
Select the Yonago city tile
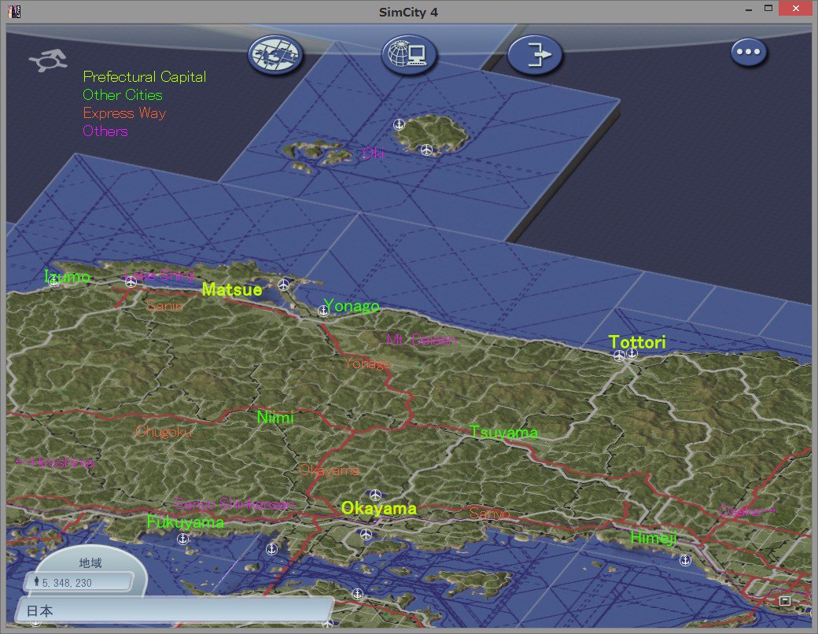tap(351, 306)
